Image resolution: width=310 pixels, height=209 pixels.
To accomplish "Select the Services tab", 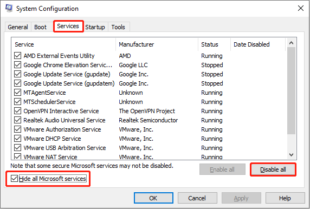I will tap(68, 26).
